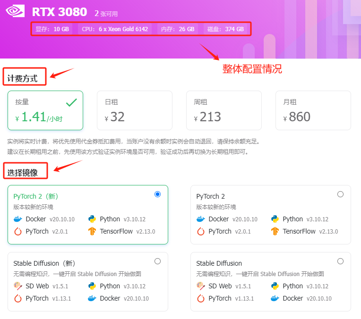This screenshot has width=361, height=319.
Task: Click the RTX 3080 title text
Action: click(60, 12)
